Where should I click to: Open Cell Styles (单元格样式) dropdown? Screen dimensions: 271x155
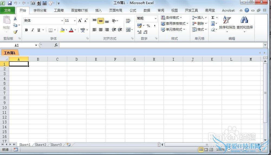point(173,30)
